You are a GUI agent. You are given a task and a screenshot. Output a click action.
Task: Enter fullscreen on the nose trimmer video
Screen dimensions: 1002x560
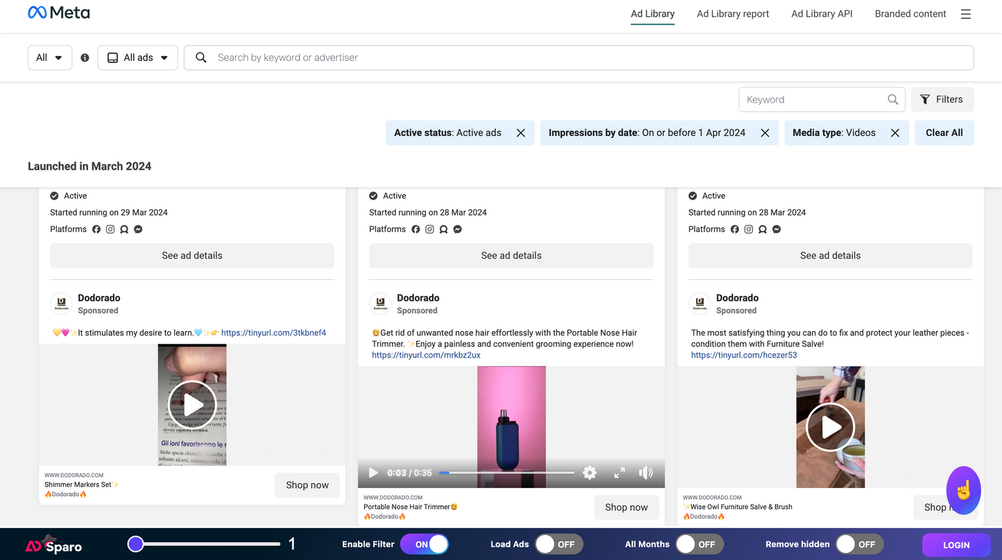pos(619,473)
